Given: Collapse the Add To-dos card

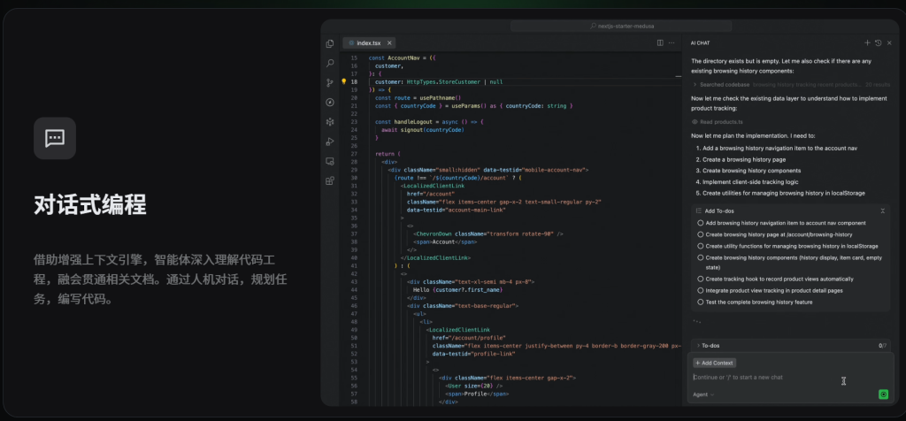Looking at the screenshot, I should (882, 210).
